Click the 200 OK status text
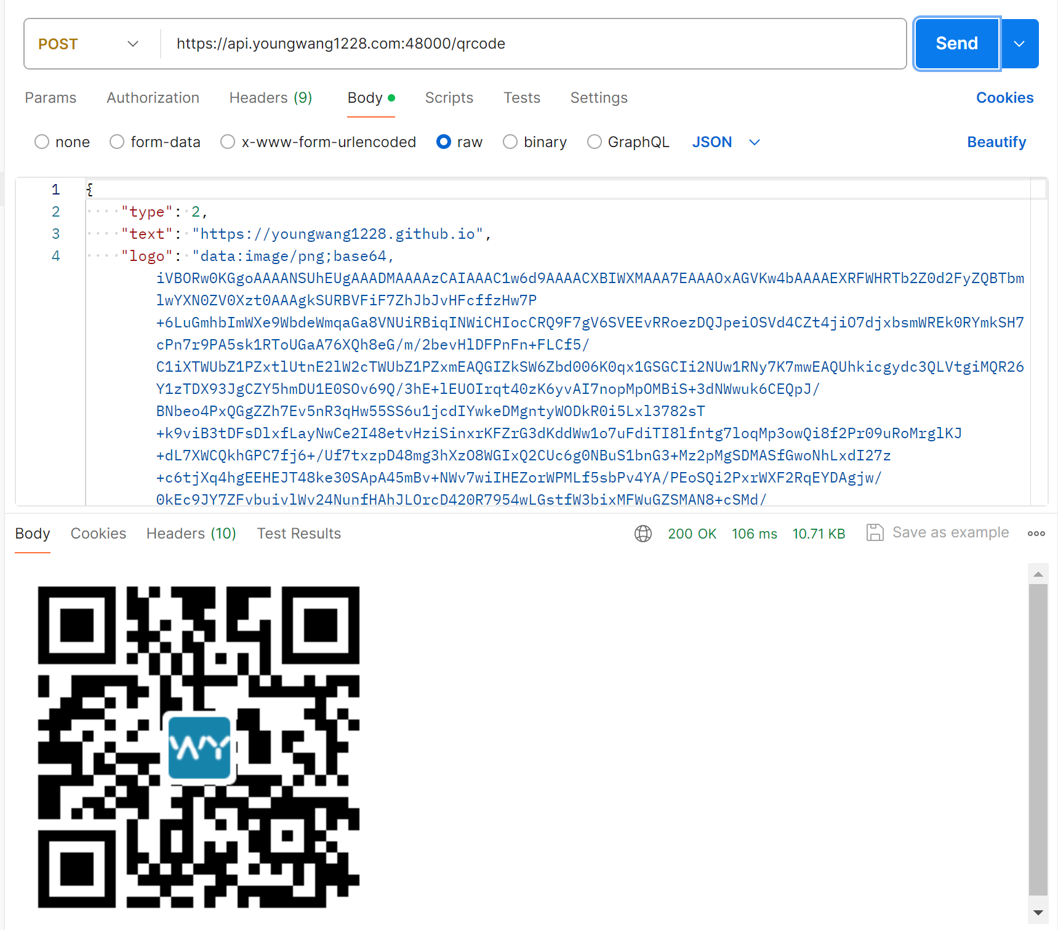 tap(692, 534)
